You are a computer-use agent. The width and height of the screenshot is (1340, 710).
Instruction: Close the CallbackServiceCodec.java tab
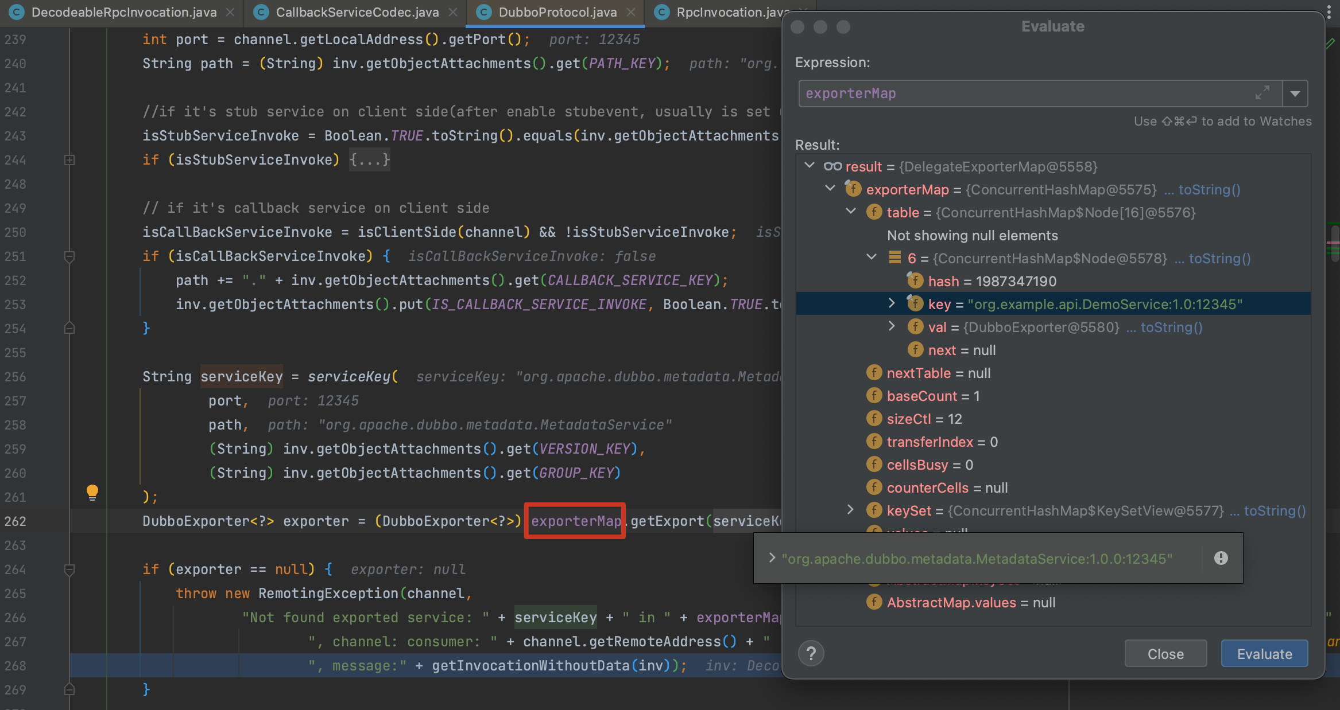(x=453, y=12)
